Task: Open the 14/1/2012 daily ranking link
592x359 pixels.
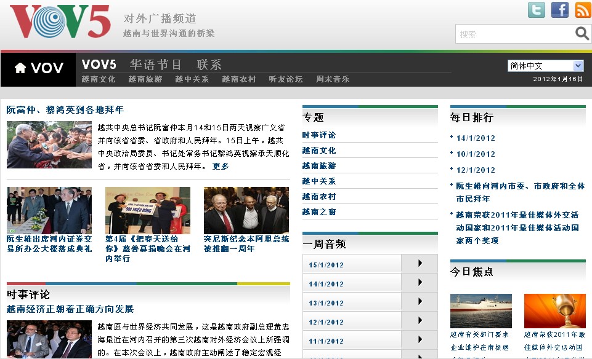Action: [476, 138]
